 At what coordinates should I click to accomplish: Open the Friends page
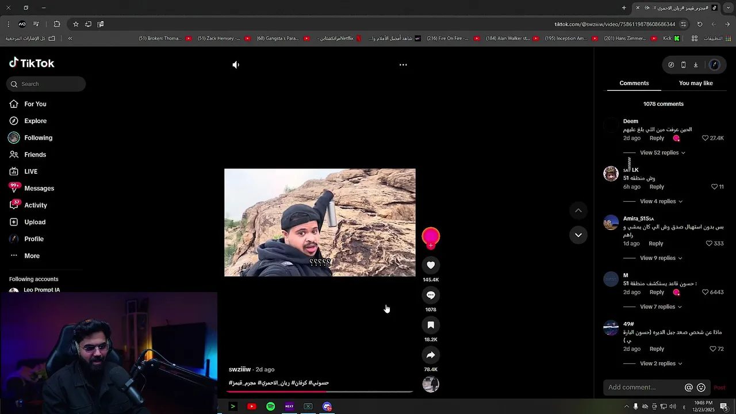pos(35,155)
